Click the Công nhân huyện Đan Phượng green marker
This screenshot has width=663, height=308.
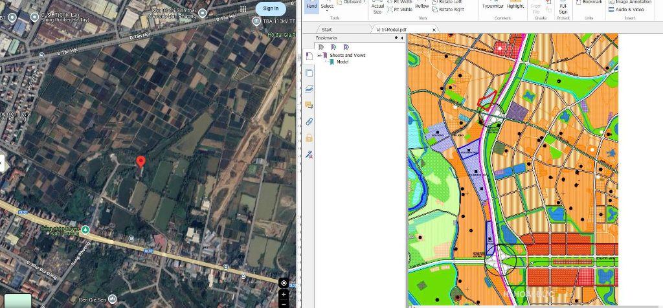[85, 230]
